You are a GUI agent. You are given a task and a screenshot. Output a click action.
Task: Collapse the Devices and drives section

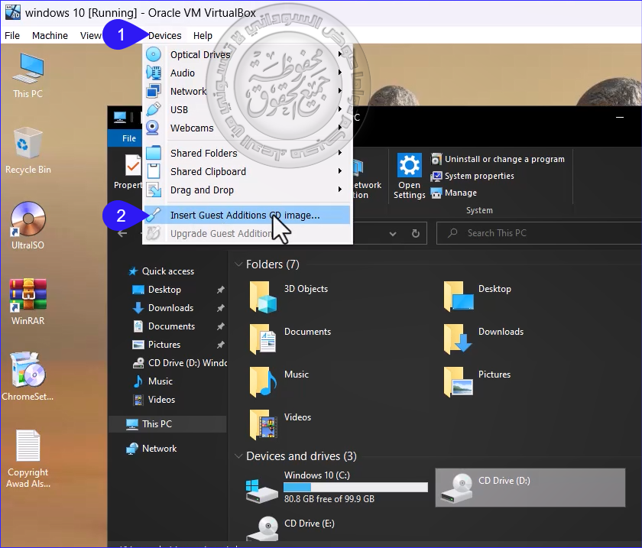coord(238,456)
